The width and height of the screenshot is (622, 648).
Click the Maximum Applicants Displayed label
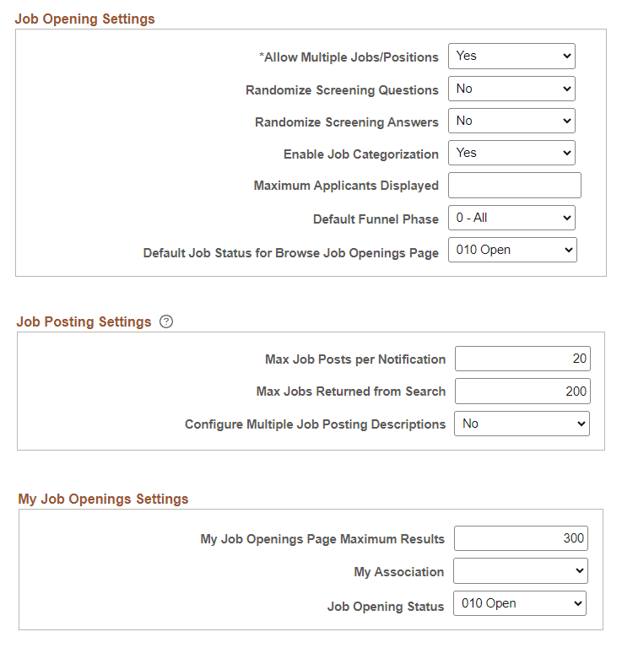point(346,186)
